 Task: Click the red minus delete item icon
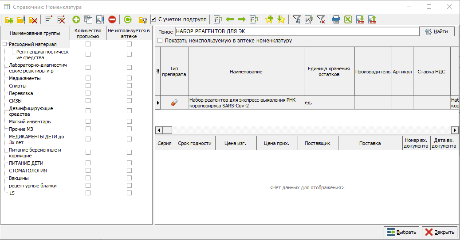point(112,19)
